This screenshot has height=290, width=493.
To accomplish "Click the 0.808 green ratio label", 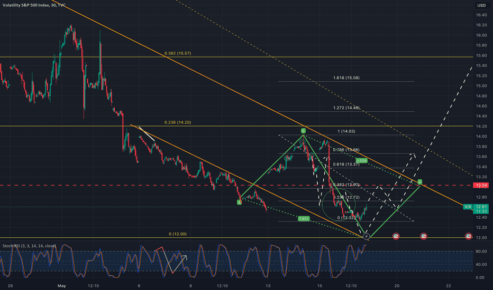I will 362,160.
